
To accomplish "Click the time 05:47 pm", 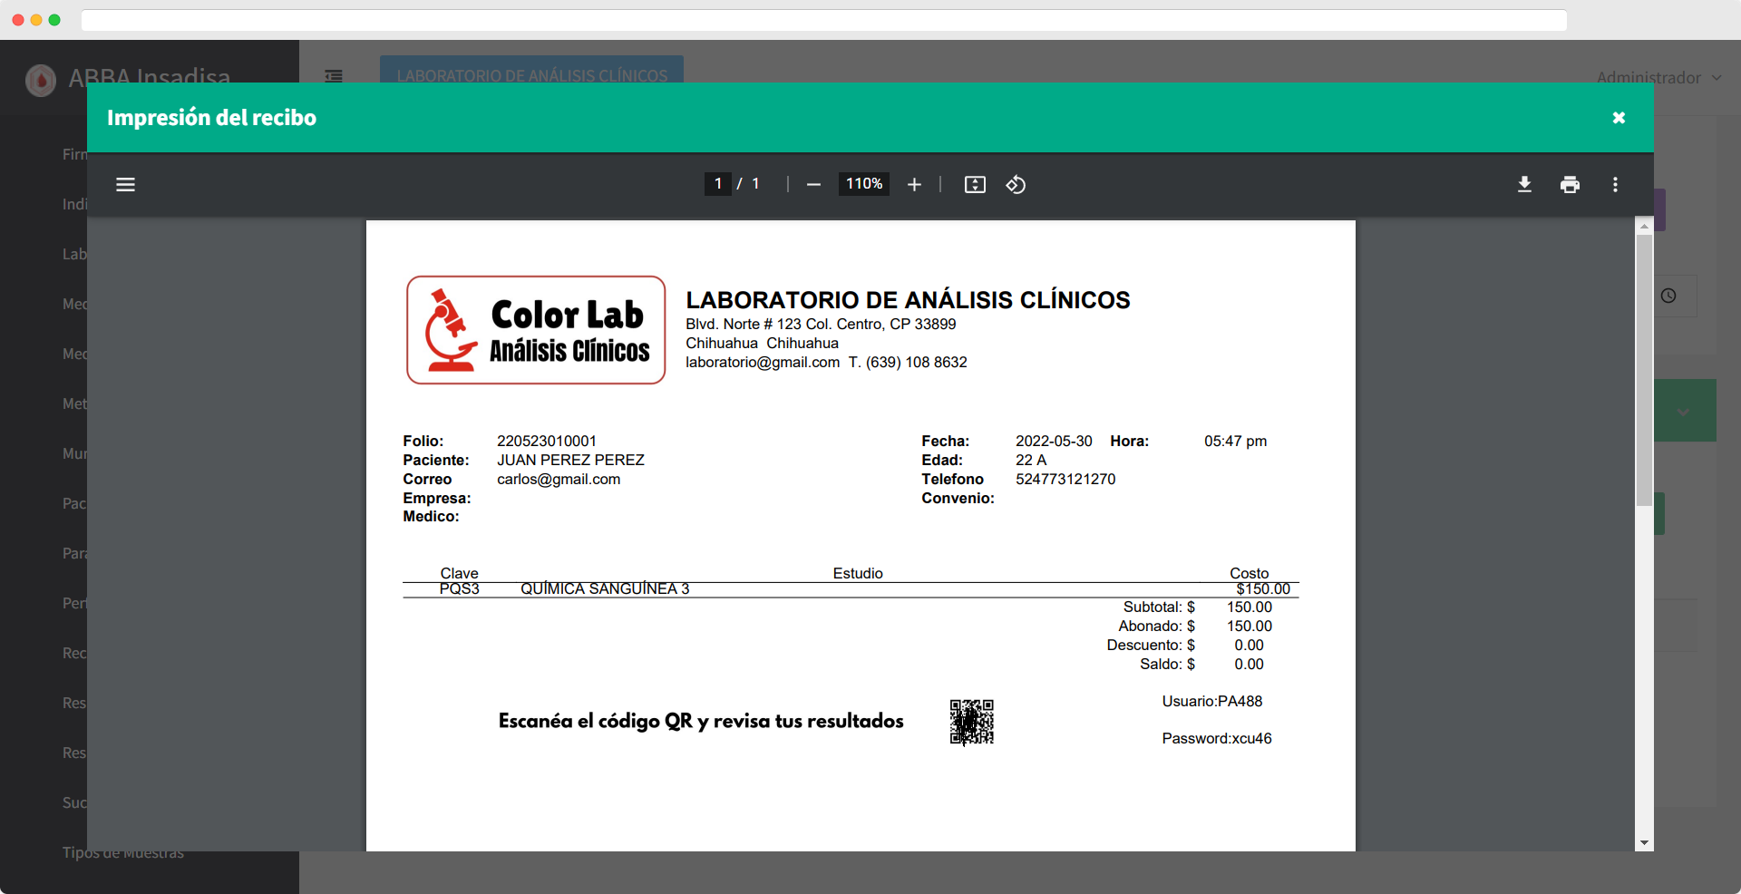I will point(1236,442).
